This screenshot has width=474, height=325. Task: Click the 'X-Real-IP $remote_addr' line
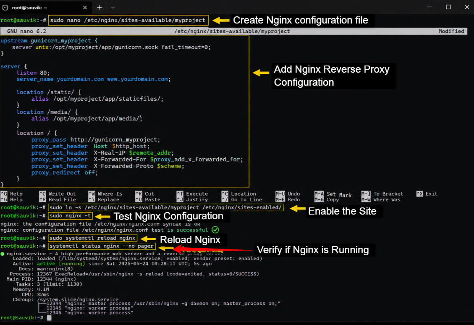[x=102, y=153]
